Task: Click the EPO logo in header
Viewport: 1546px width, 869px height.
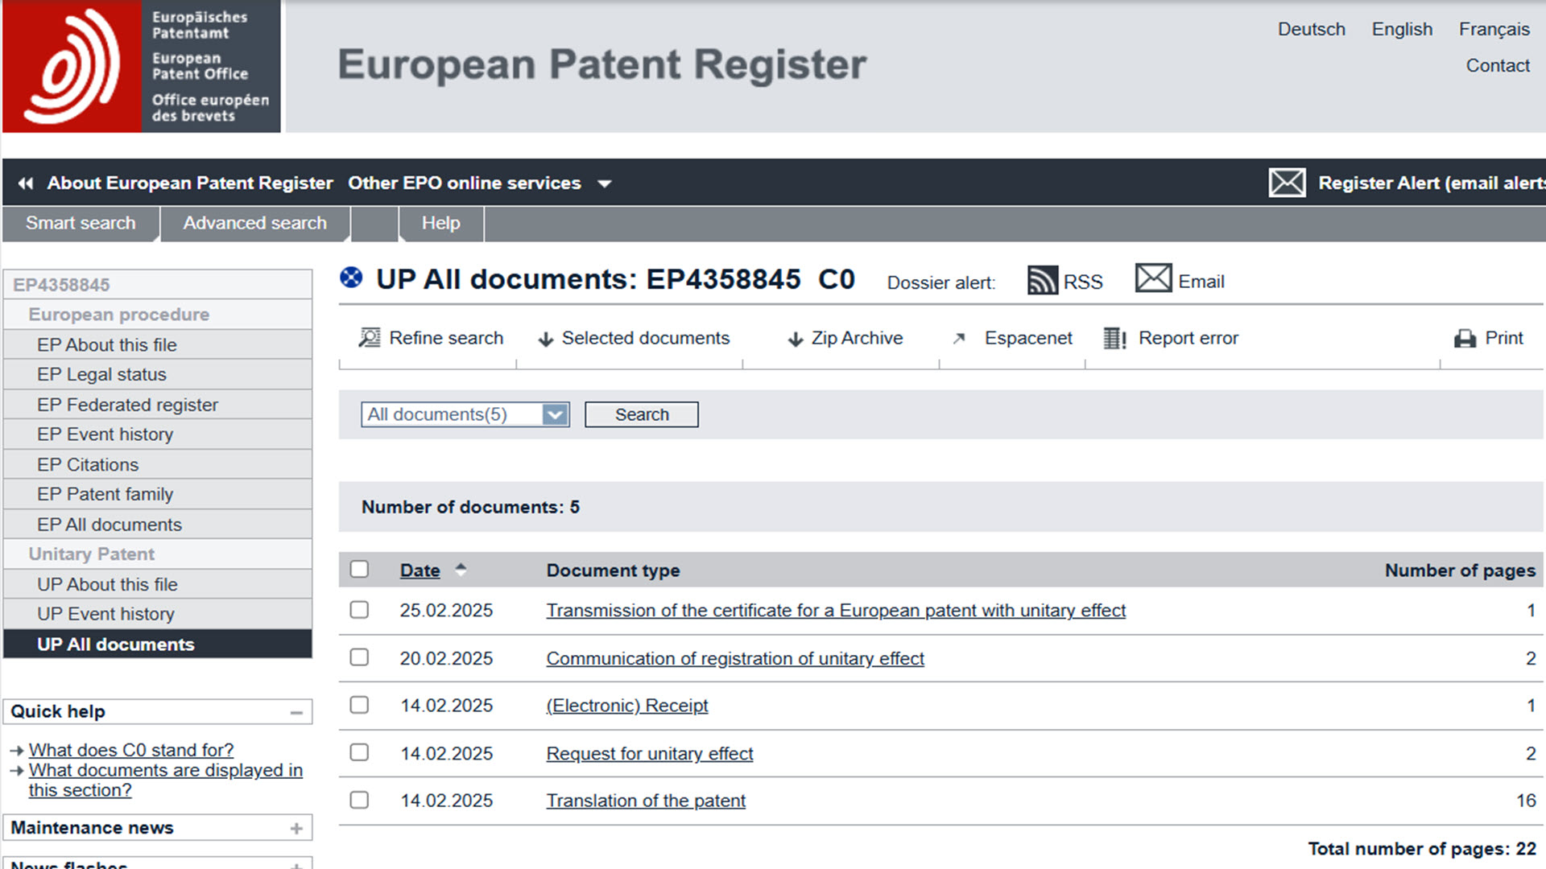Action: click(72, 66)
